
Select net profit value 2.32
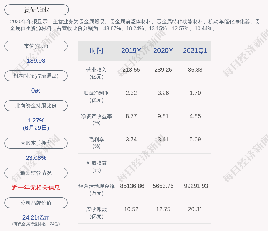(131, 93)
